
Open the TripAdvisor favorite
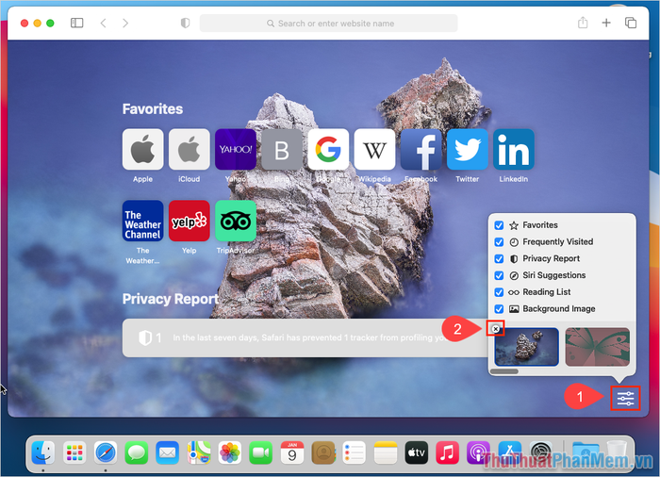click(236, 221)
